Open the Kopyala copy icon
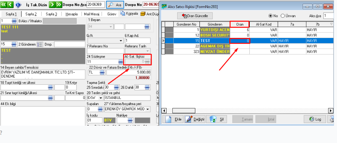Viewport: 337px width, 143px height. (x=123, y=14)
